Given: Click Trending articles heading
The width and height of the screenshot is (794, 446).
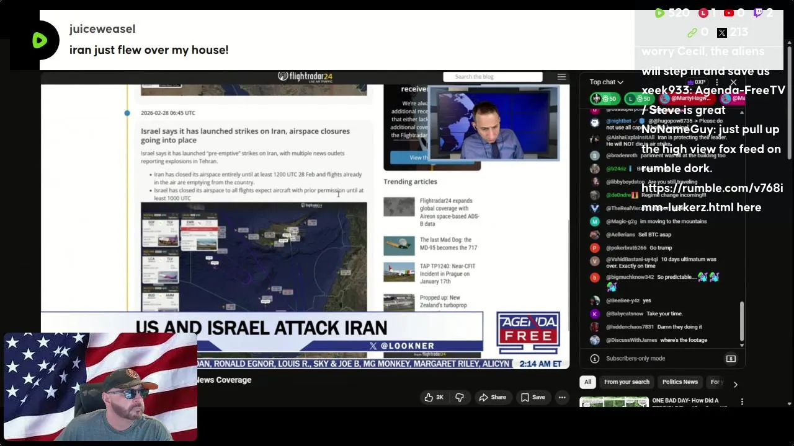Looking at the screenshot, I should click(x=410, y=181).
